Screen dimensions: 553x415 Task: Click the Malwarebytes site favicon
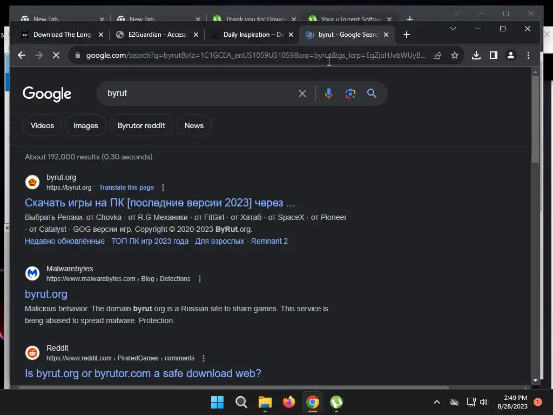[x=32, y=273]
